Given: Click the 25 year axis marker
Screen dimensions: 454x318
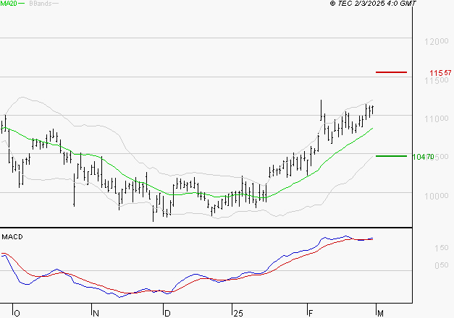Looking at the screenshot, I should click(x=238, y=314).
